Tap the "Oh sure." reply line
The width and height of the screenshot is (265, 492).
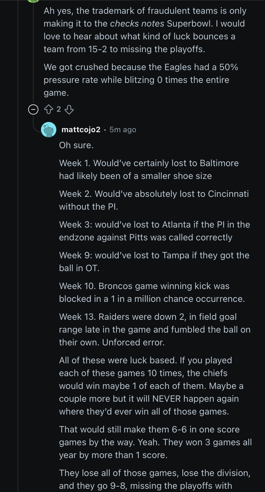tap(76, 145)
